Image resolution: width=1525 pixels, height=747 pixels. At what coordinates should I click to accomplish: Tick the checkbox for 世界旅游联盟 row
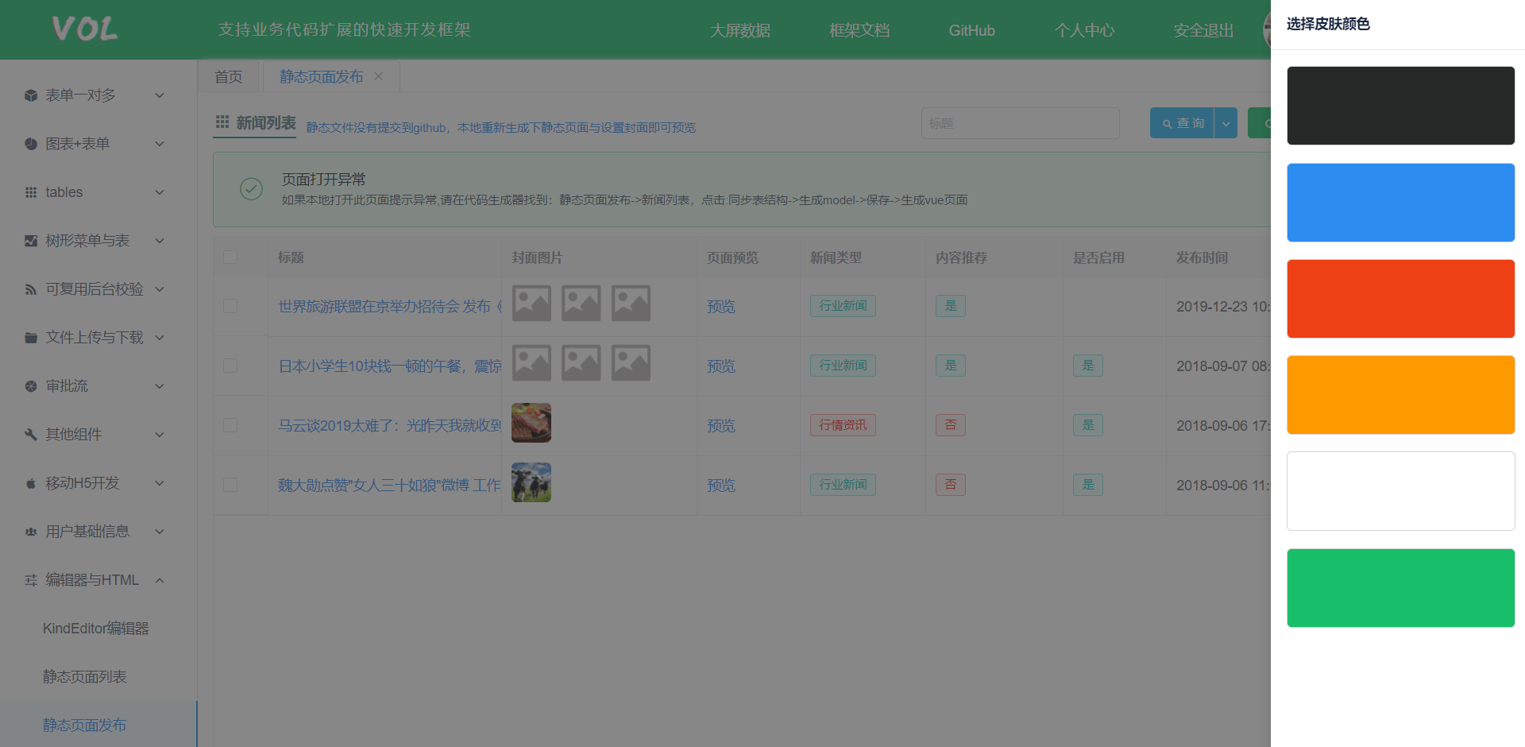(230, 306)
